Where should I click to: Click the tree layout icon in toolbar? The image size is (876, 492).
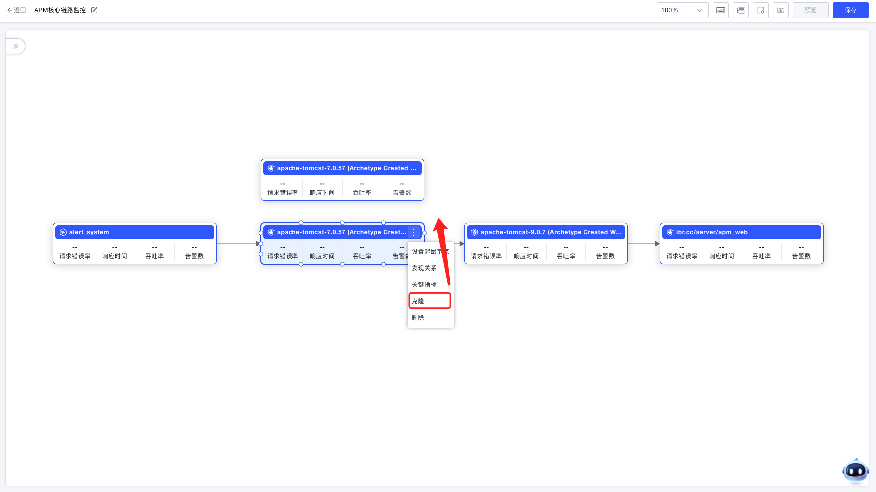point(740,10)
